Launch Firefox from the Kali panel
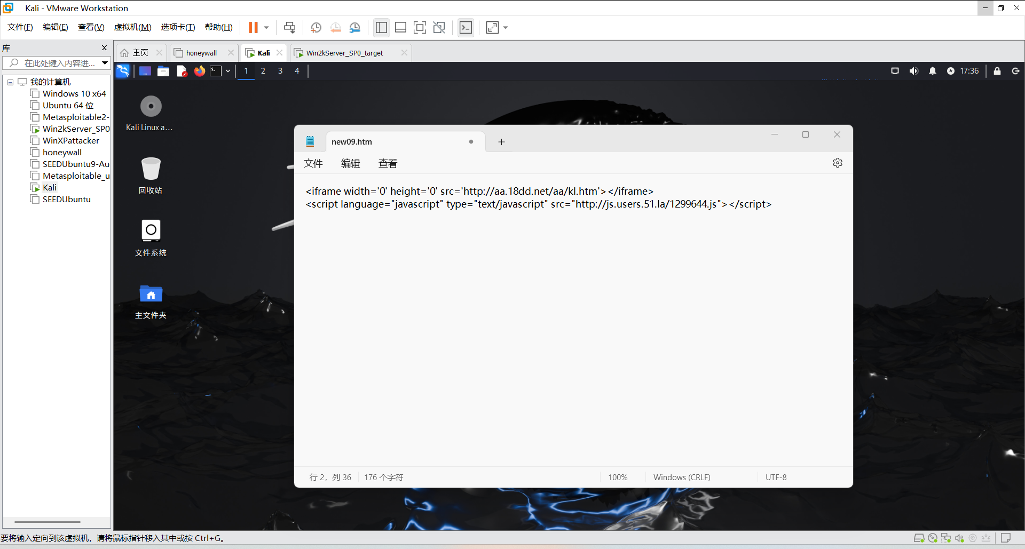This screenshot has width=1025, height=549. pos(200,71)
